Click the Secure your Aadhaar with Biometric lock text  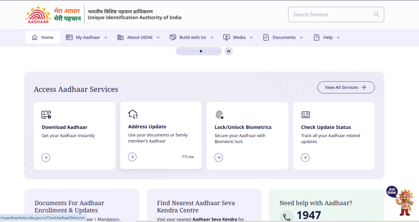pos(240,138)
